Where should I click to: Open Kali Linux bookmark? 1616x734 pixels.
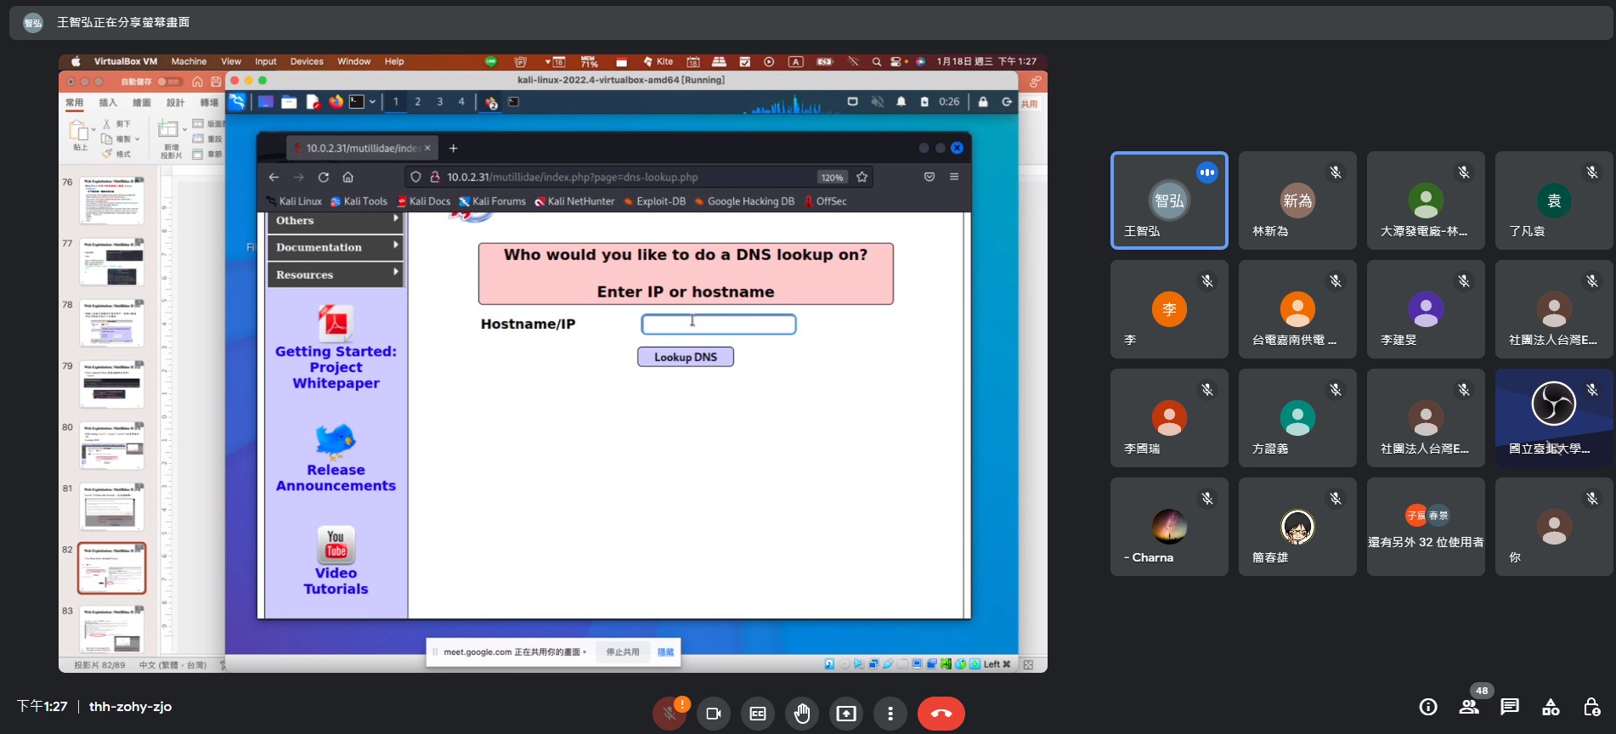point(294,201)
